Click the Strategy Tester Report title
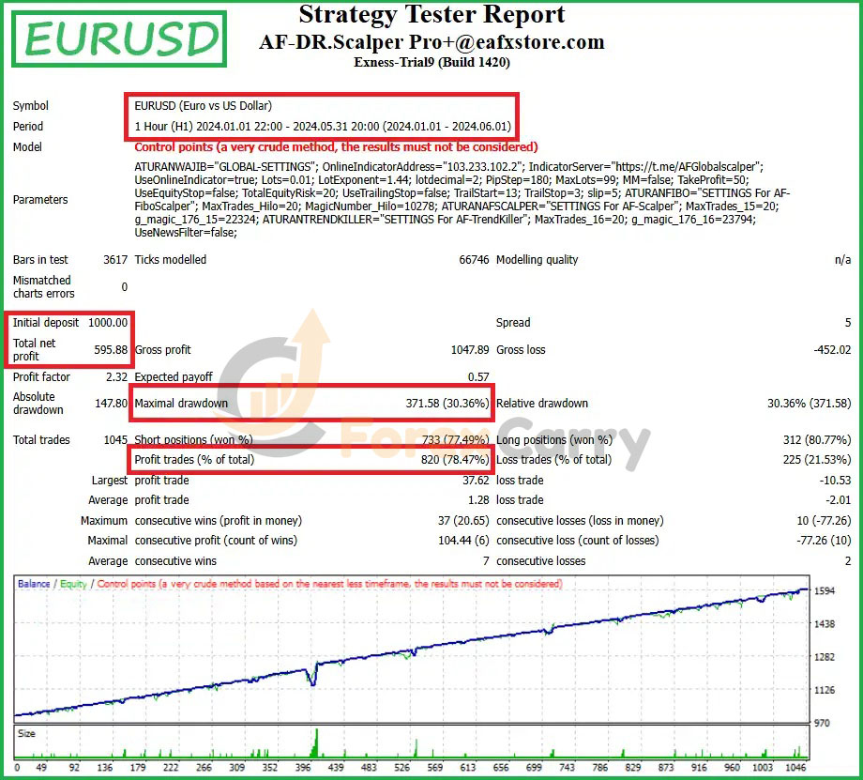This screenshot has width=863, height=780. click(431, 15)
